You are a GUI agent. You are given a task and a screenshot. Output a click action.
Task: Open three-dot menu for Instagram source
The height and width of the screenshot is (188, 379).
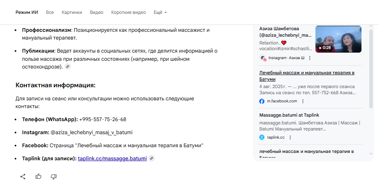click(x=310, y=58)
